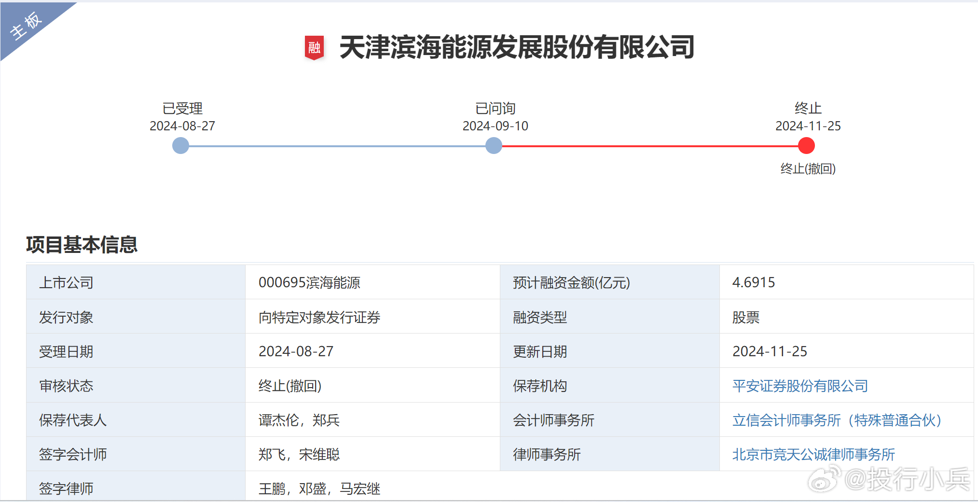The image size is (978, 502).
Task: Click the 2024-09-10 date on the timeline
Action: pyautogui.click(x=496, y=126)
